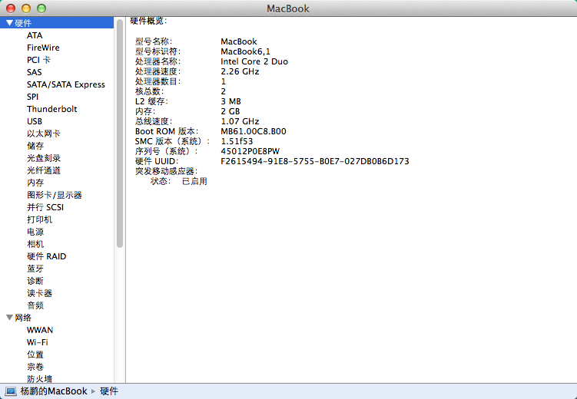This screenshot has width=577, height=399.
Task: Click Boot ROM version MB61.00C8.B00
Action: click(x=254, y=131)
